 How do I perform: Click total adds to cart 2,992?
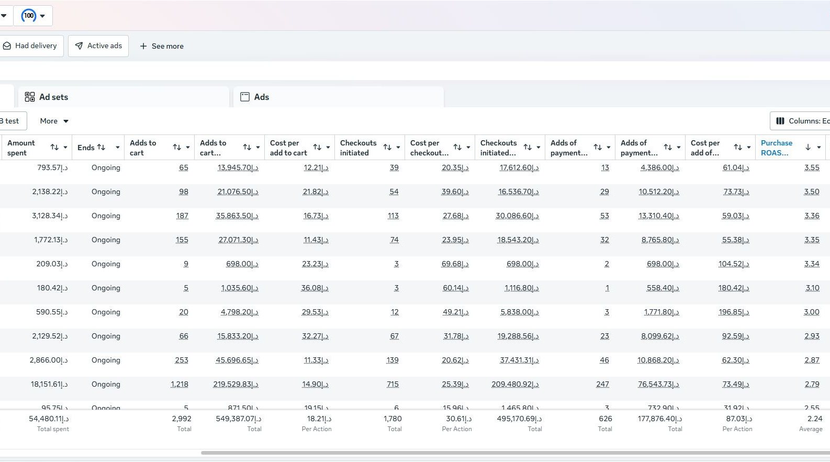click(182, 419)
